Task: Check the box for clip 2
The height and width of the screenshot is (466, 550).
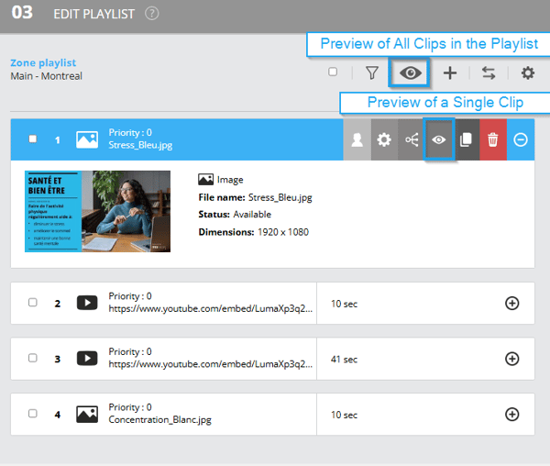Action: pos(33,302)
